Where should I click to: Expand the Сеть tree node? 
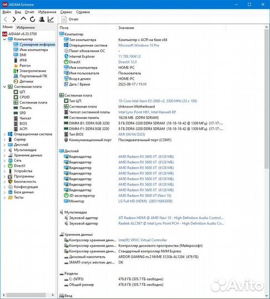tap(4, 161)
